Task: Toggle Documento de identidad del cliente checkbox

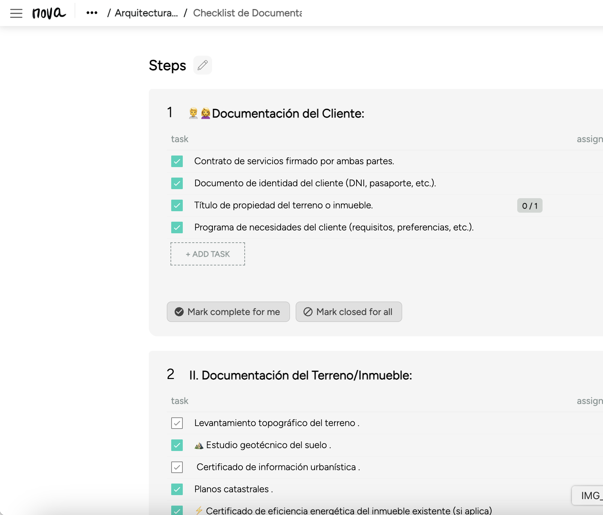Action: point(177,183)
